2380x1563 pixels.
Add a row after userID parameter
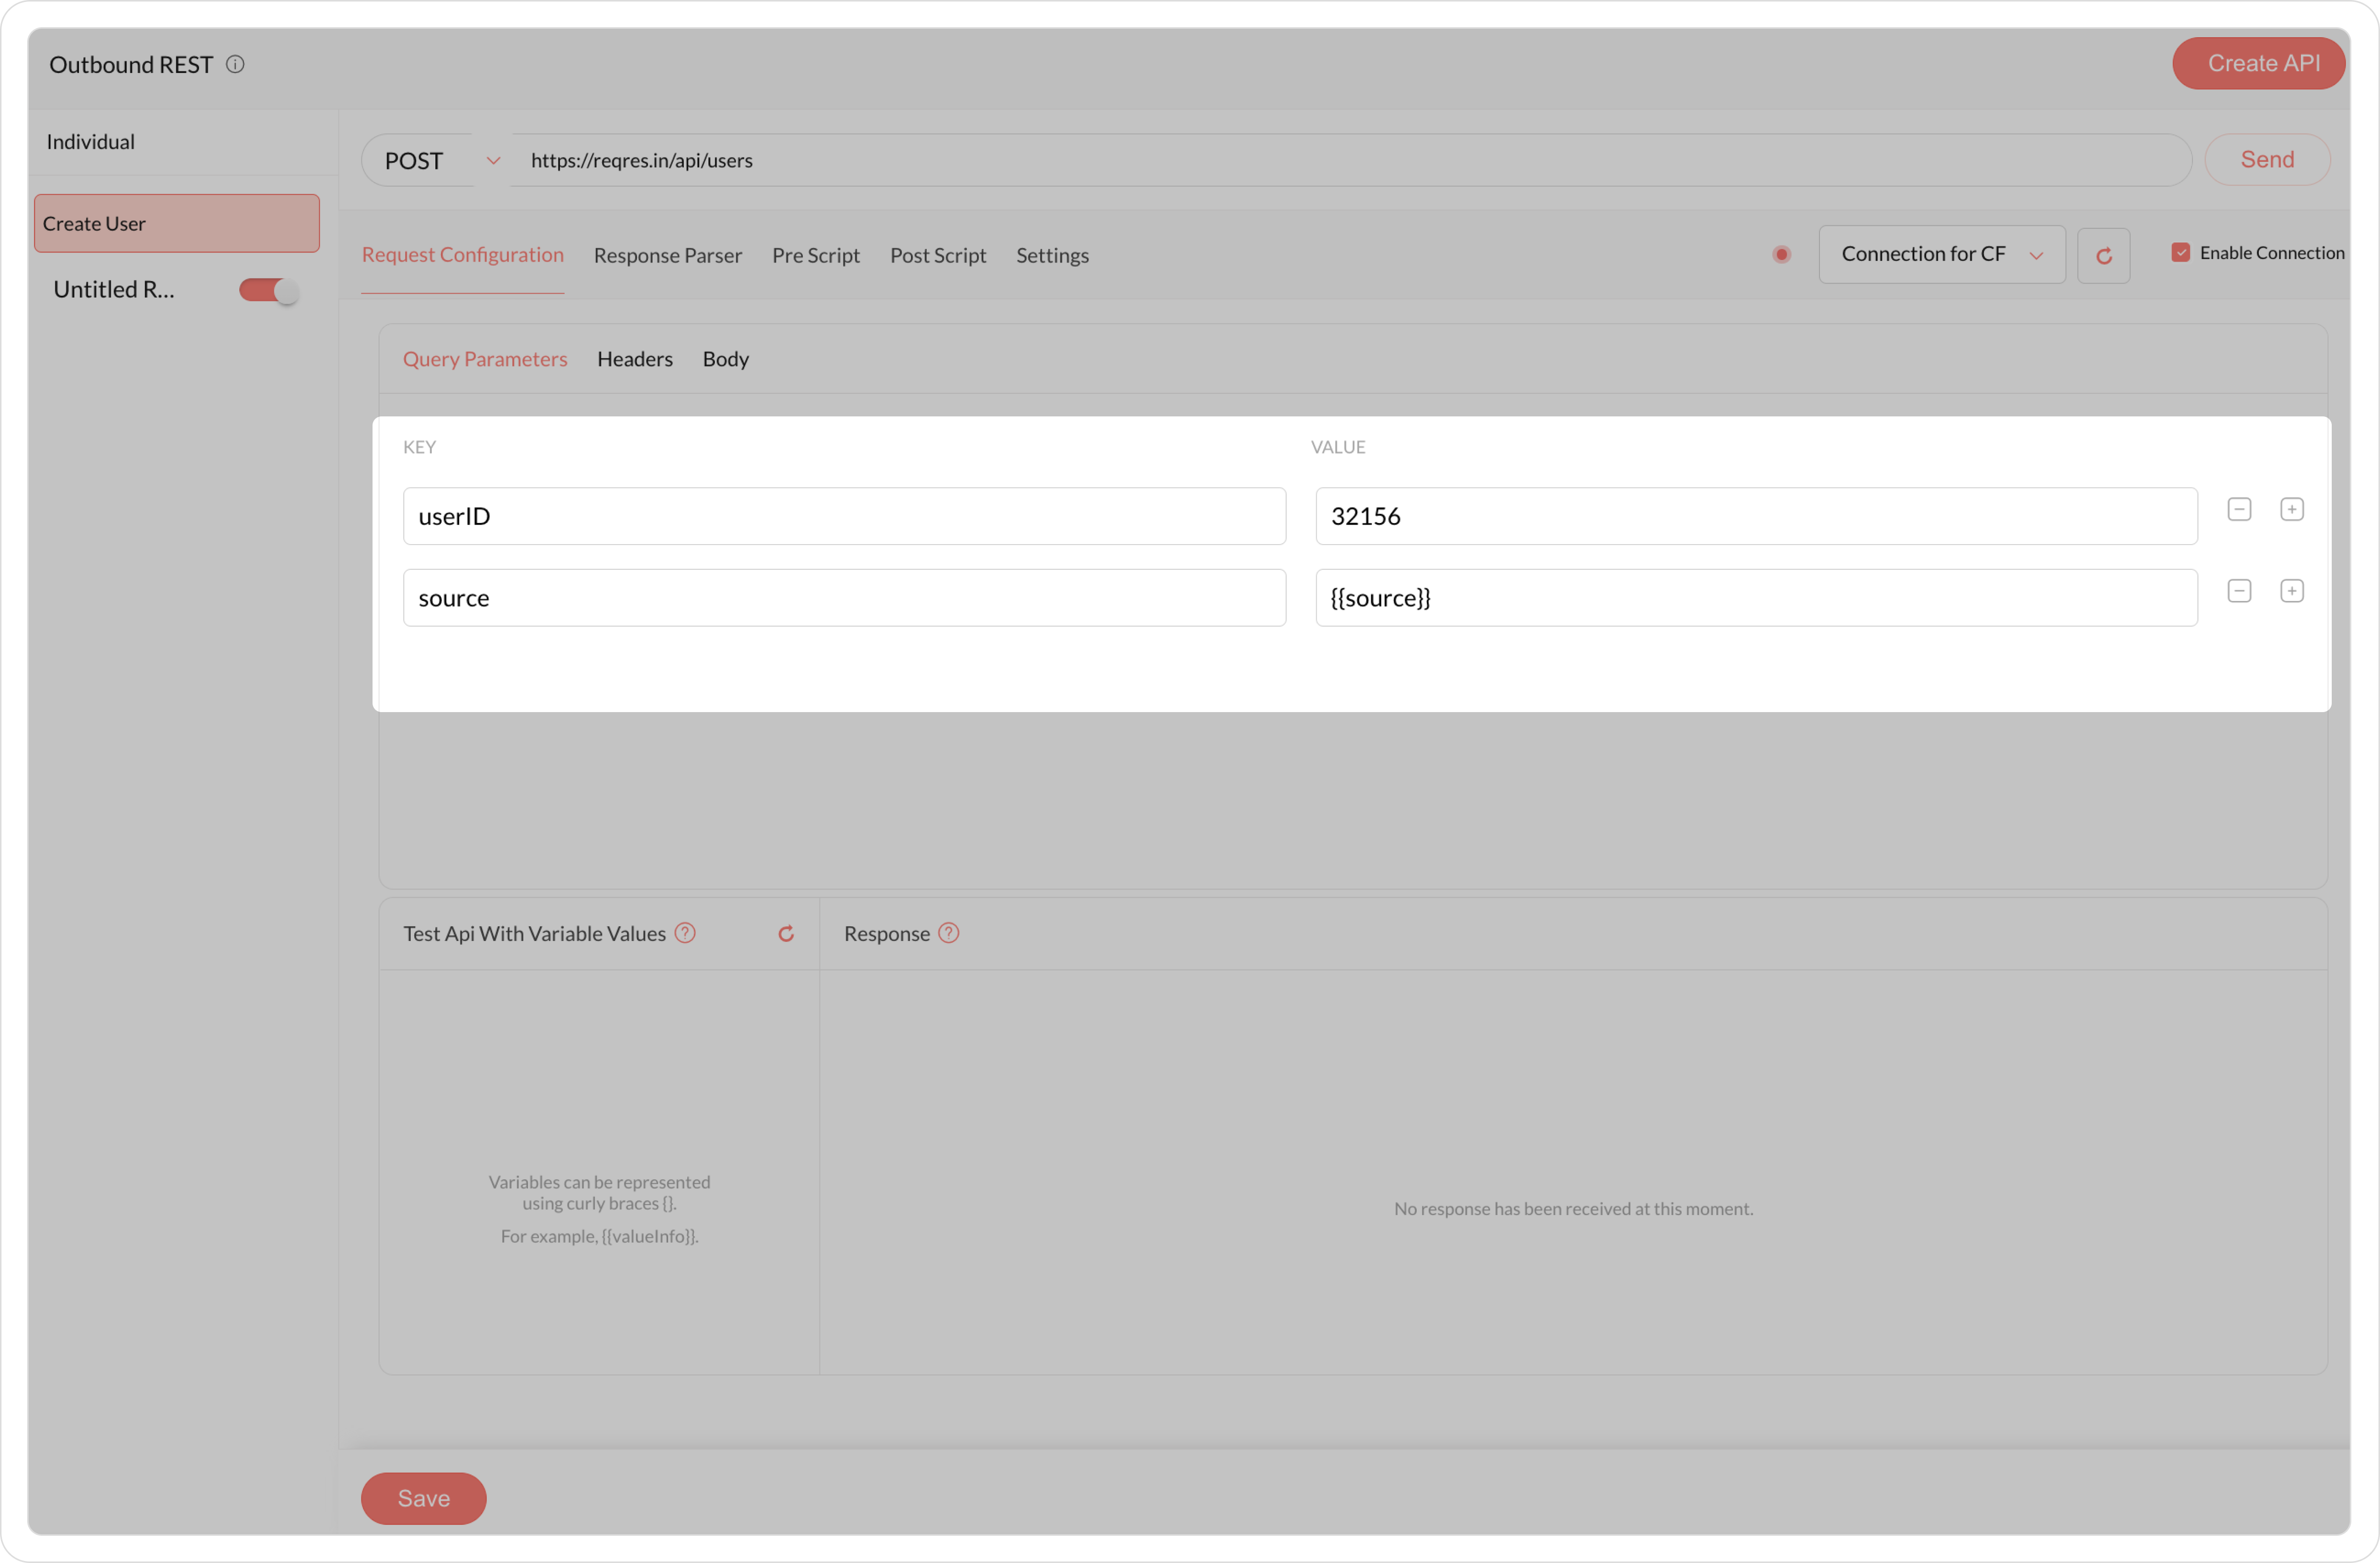tap(2291, 509)
